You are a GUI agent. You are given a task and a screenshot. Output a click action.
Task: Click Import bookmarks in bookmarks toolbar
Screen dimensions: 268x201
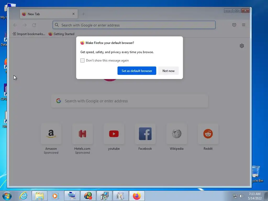[x=29, y=34]
